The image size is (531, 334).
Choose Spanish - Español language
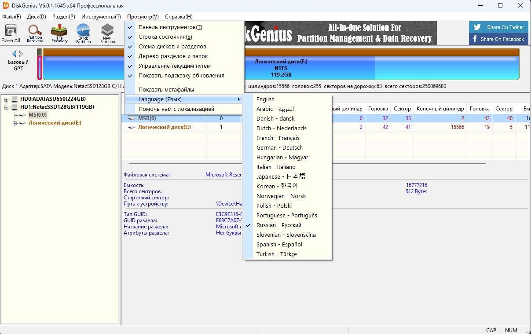[x=287, y=245]
